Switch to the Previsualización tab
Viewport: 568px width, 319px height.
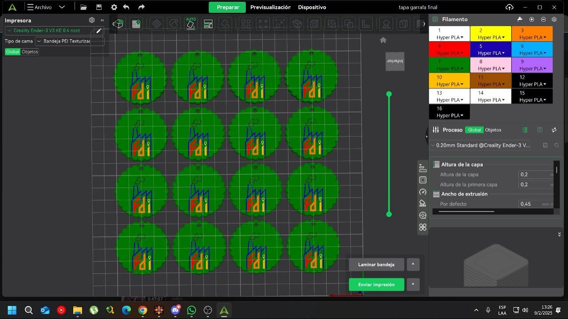pyautogui.click(x=270, y=7)
